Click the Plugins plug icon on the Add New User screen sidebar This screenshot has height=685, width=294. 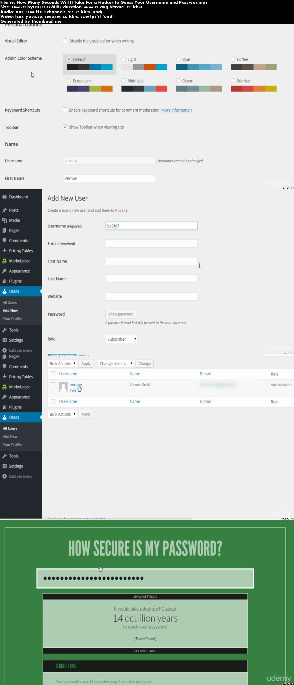[4, 281]
